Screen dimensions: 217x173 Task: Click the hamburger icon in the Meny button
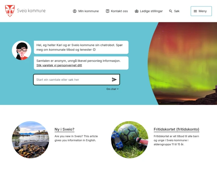(195, 11)
